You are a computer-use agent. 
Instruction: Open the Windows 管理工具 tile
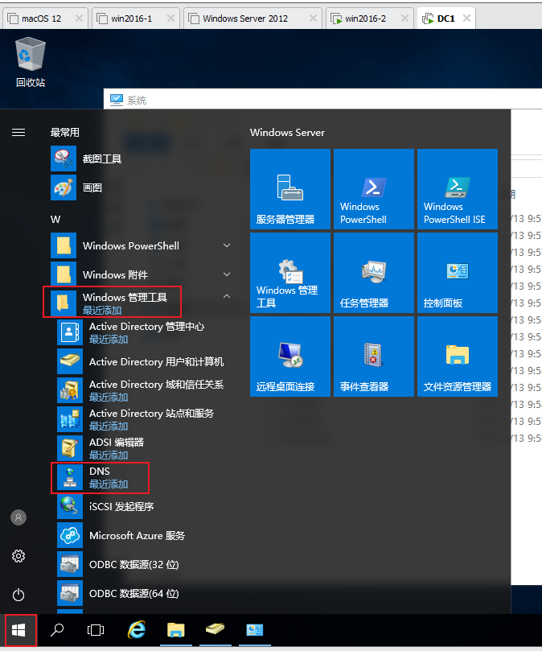(290, 273)
